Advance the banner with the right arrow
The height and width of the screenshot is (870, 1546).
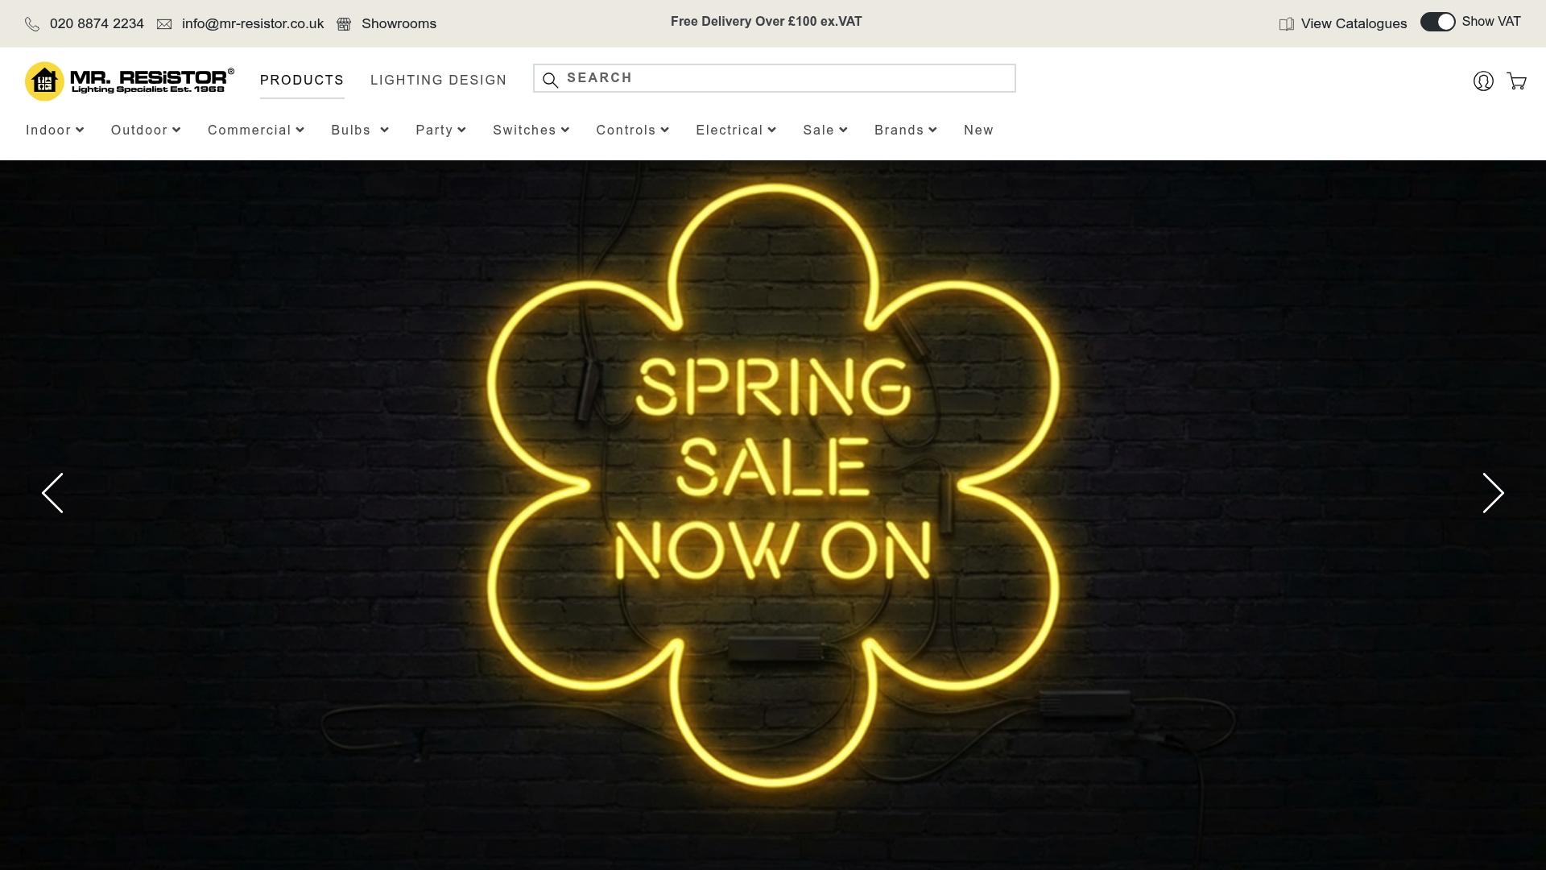click(x=1494, y=493)
